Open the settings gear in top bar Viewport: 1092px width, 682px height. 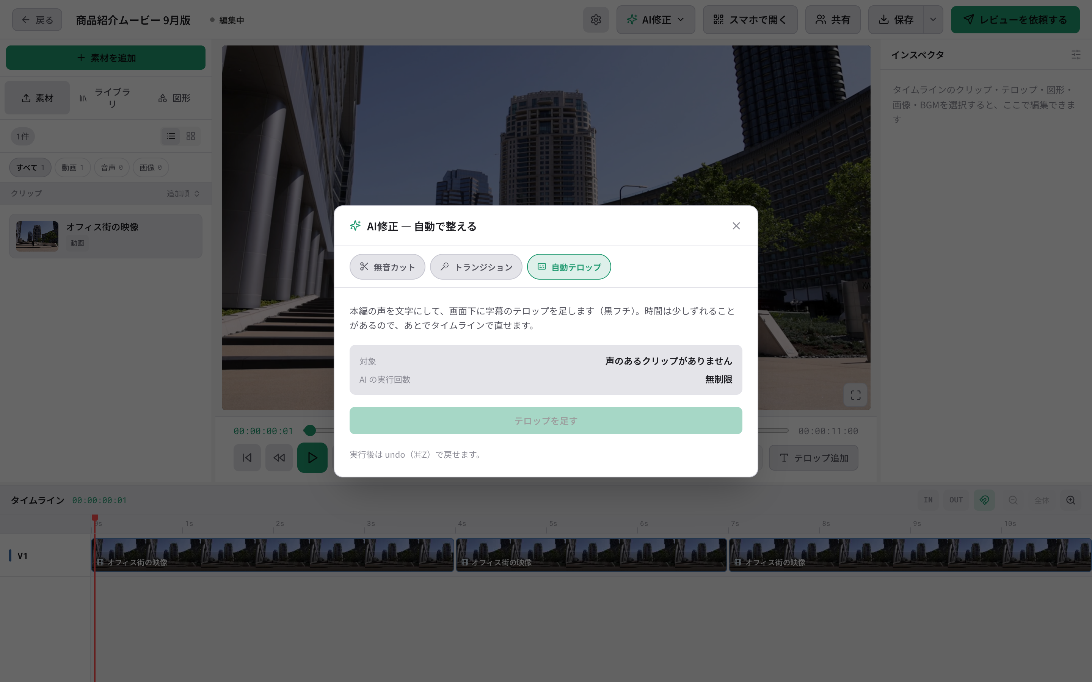596,20
